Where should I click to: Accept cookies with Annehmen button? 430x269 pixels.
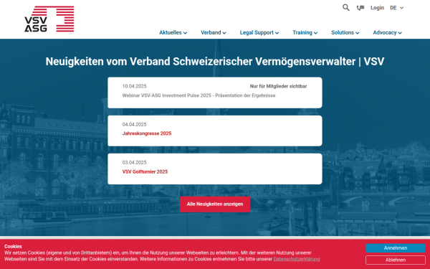coord(396,248)
